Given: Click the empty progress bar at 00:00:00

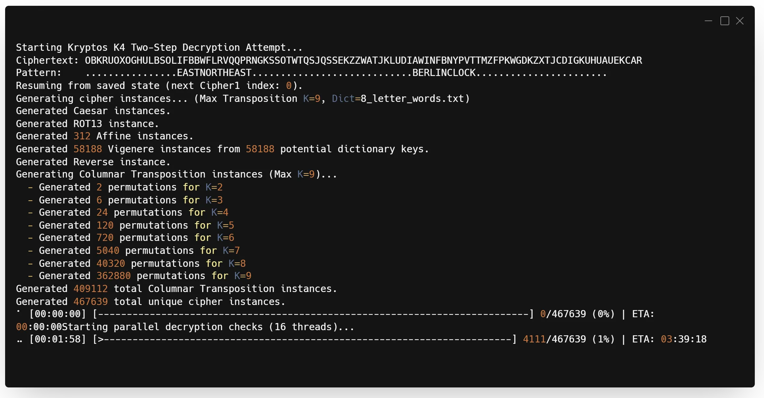Looking at the screenshot, I should pos(313,314).
